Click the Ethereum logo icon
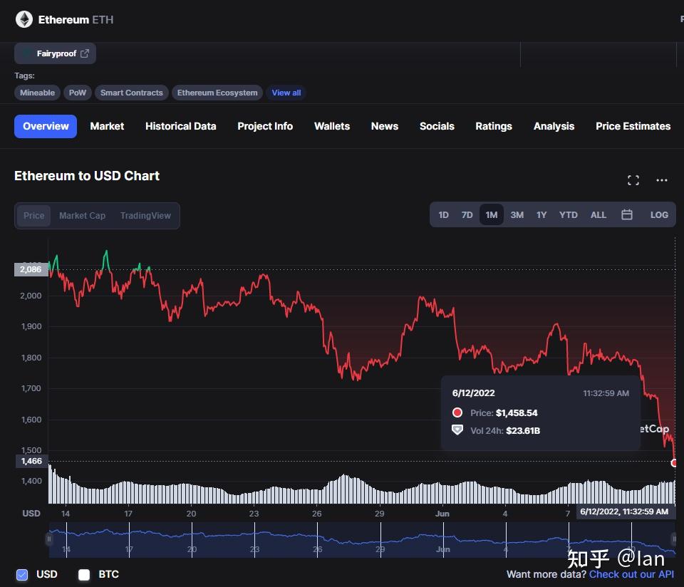Viewport: 684px width, 587px height. [x=24, y=20]
